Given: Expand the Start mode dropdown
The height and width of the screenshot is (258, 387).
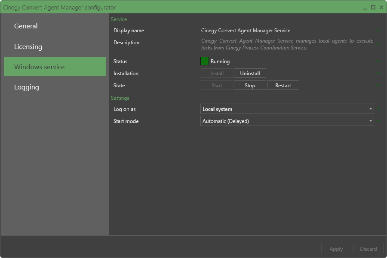Looking at the screenshot, I should click(287, 121).
